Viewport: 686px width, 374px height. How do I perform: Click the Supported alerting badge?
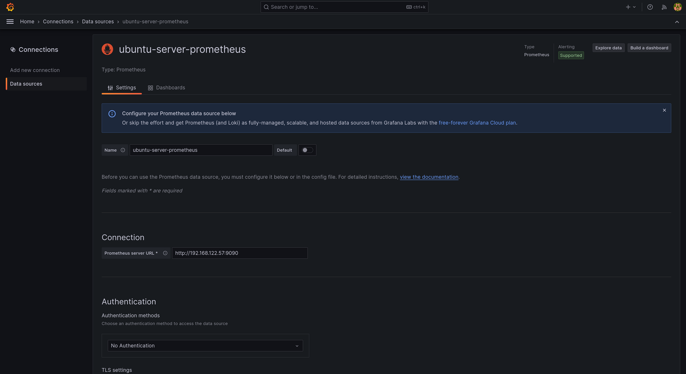coord(571,55)
